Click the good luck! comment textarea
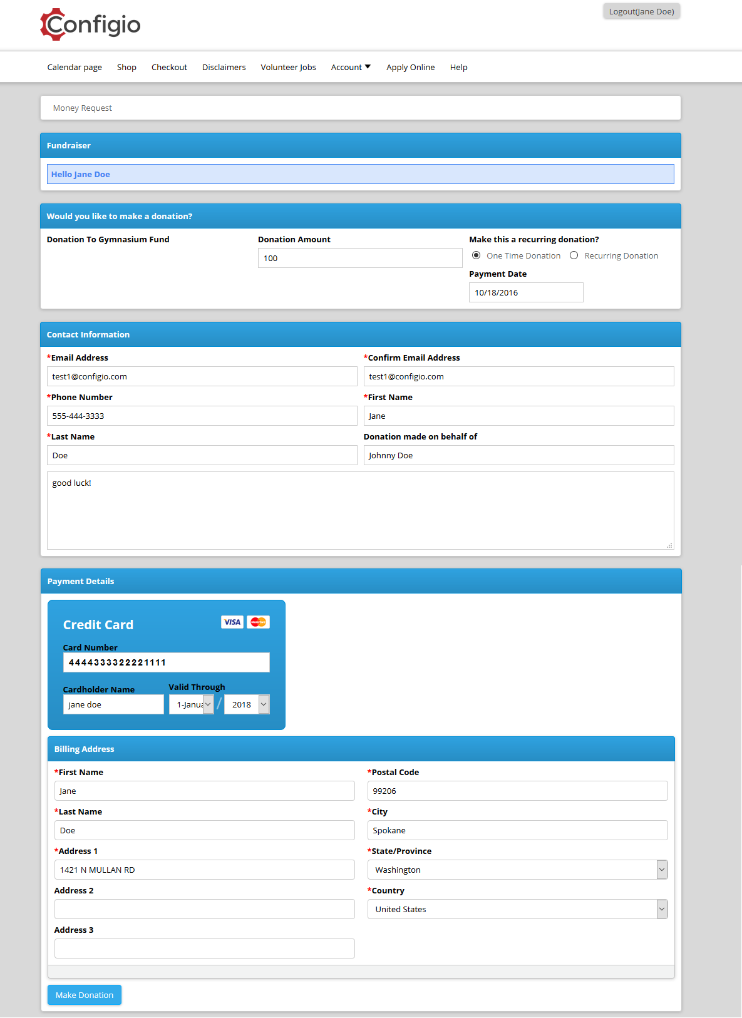 point(361,510)
